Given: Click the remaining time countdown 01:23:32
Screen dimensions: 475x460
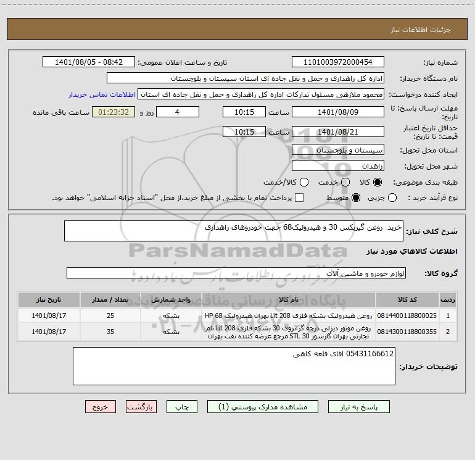Looking at the screenshot, I should pos(114,112).
